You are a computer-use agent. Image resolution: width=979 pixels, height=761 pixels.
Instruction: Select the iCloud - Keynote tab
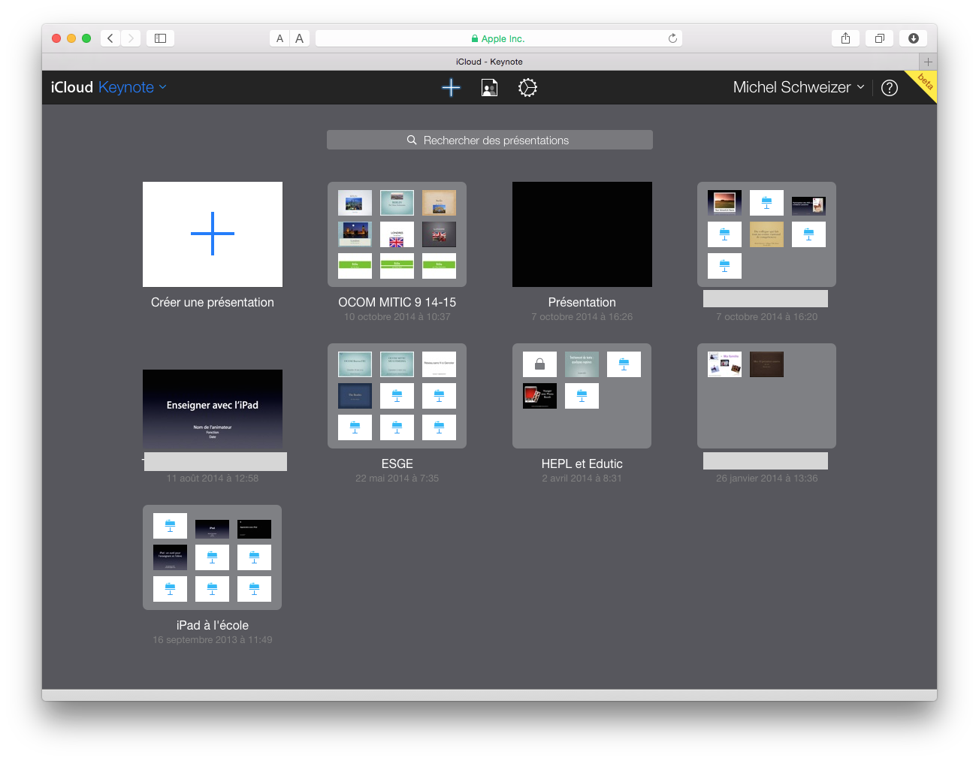pyautogui.click(x=488, y=62)
